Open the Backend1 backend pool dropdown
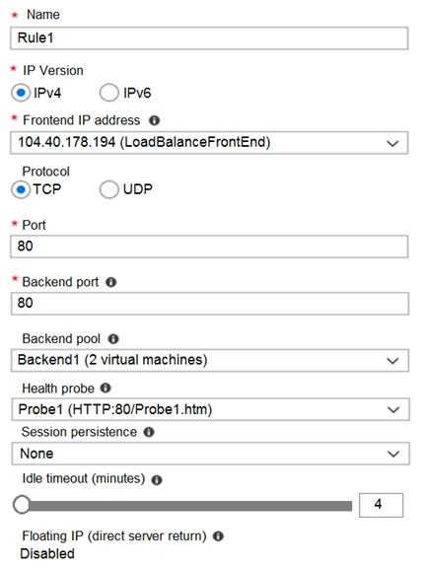The height and width of the screenshot is (568, 427). coord(210,361)
